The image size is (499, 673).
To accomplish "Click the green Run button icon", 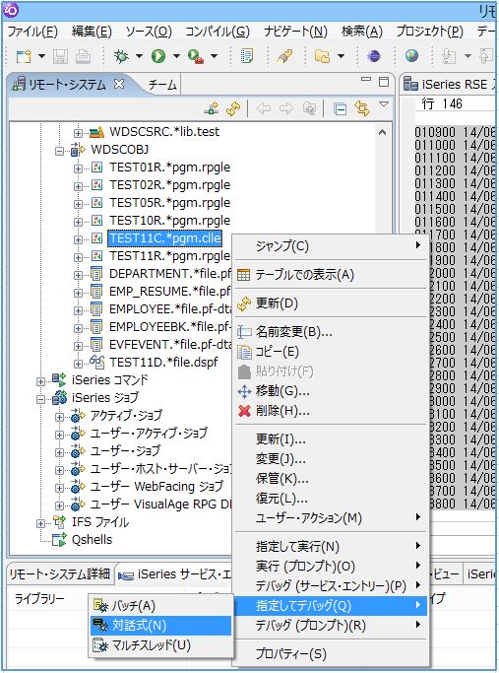I will point(158,56).
